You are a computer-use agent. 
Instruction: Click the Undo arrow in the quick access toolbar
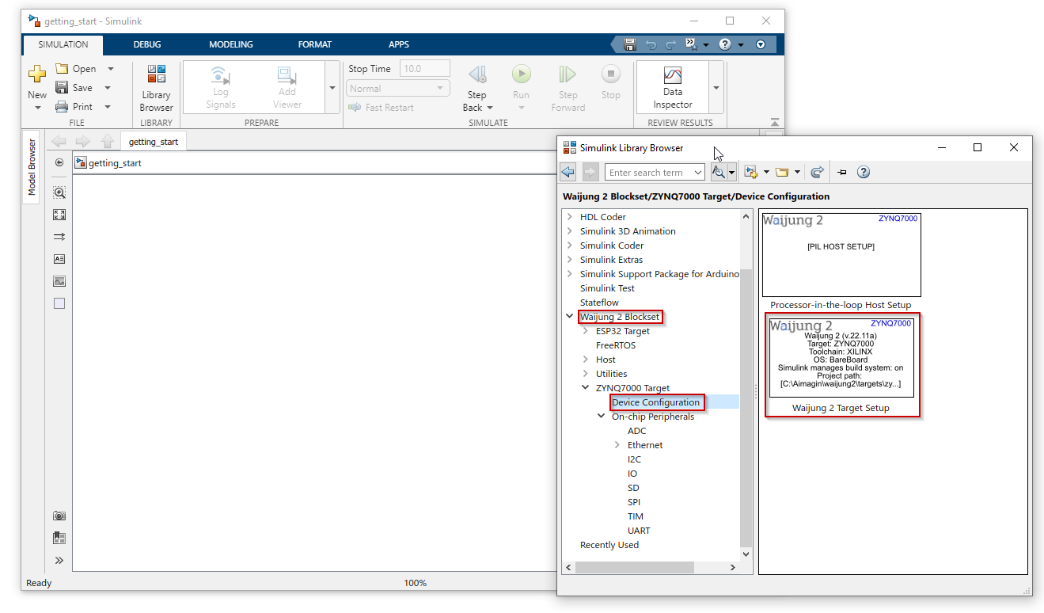(x=651, y=44)
